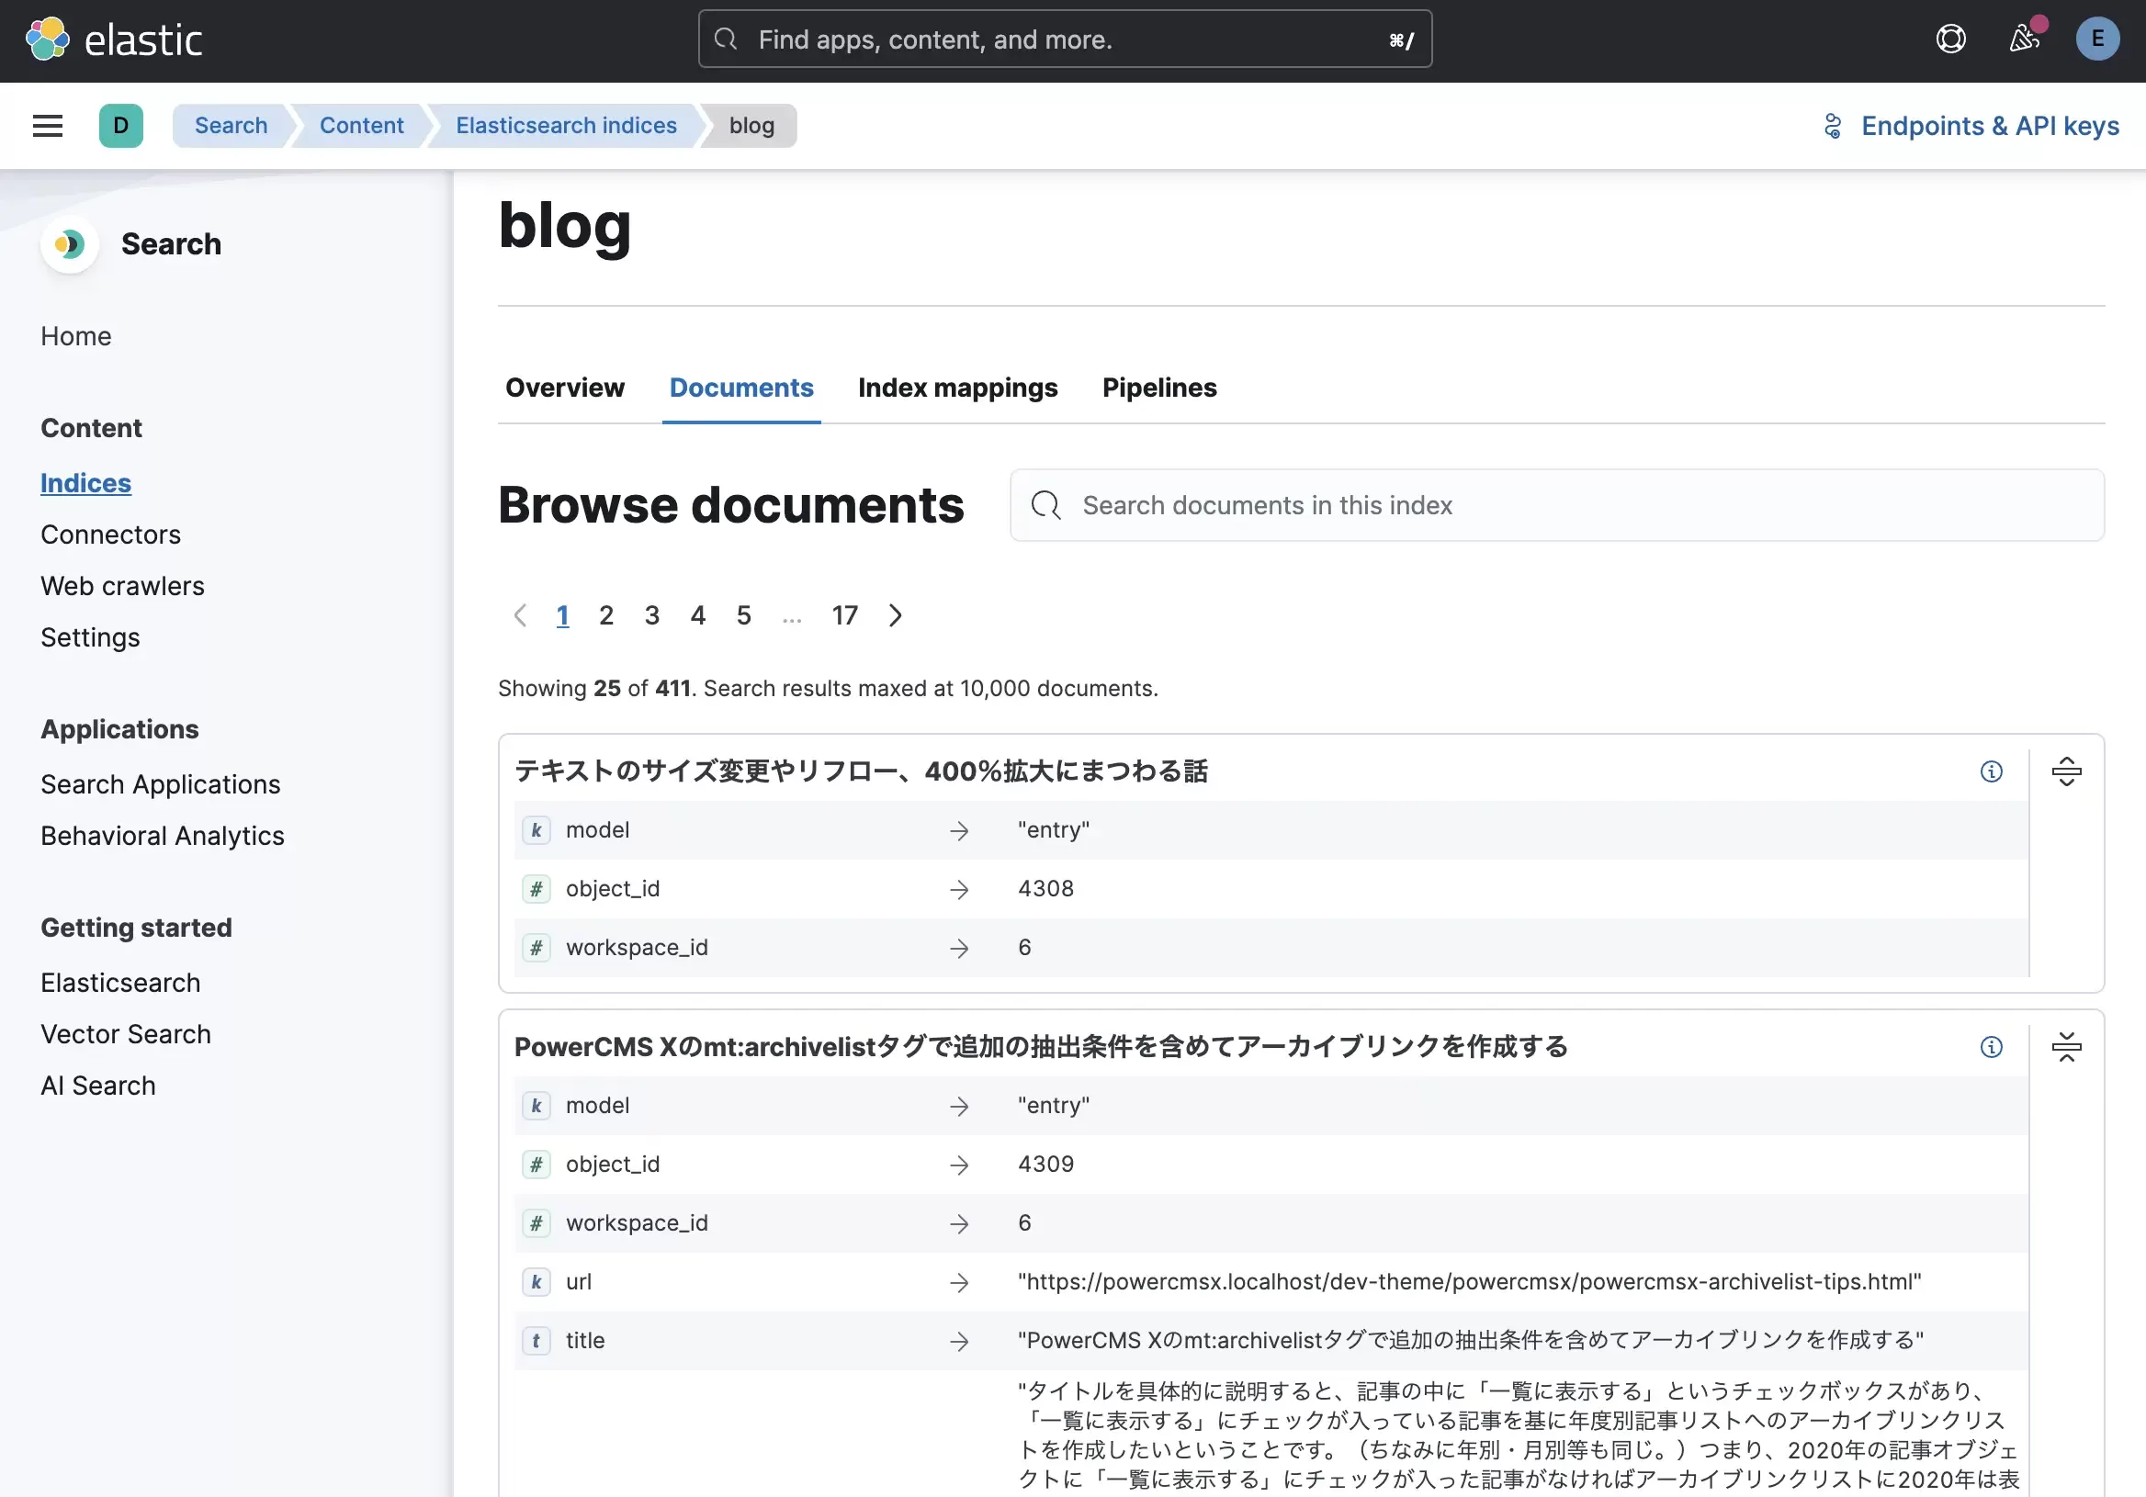Open Home in the sidebar
Viewport: 2146px width, 1497px height.
tap(75, 336)
